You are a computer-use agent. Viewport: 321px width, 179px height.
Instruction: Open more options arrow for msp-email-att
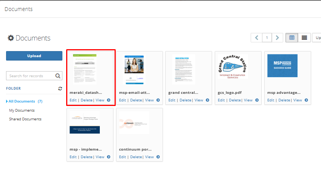158,100
